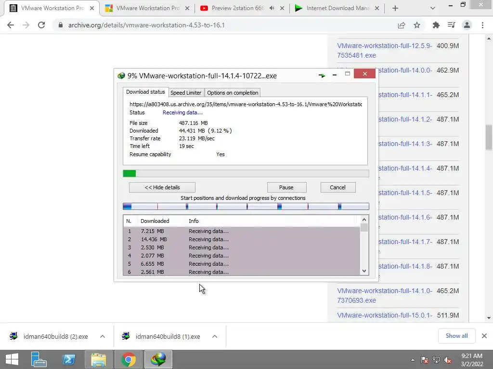Screen dimensions: 493x369
Task: Click the Info column header
Action: tap(194, 221)
